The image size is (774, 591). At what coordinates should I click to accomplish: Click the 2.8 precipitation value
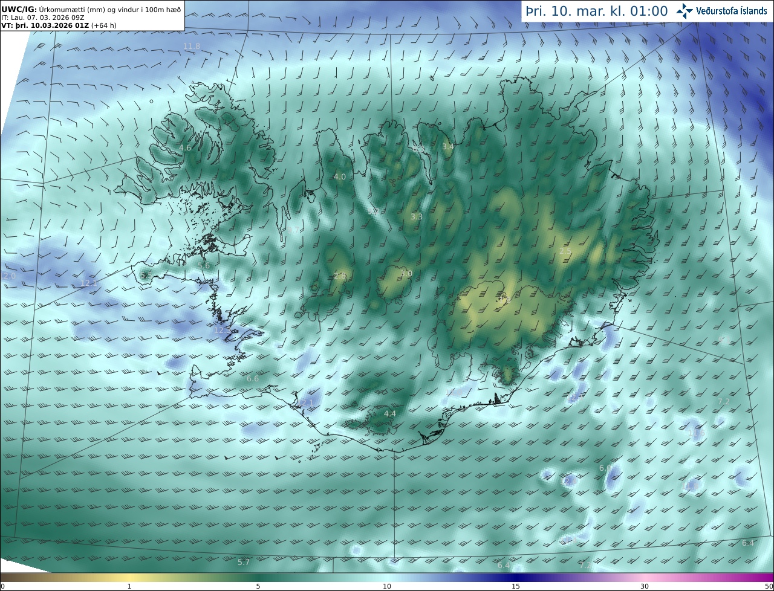pyautogui.click(x=340, y=276)
